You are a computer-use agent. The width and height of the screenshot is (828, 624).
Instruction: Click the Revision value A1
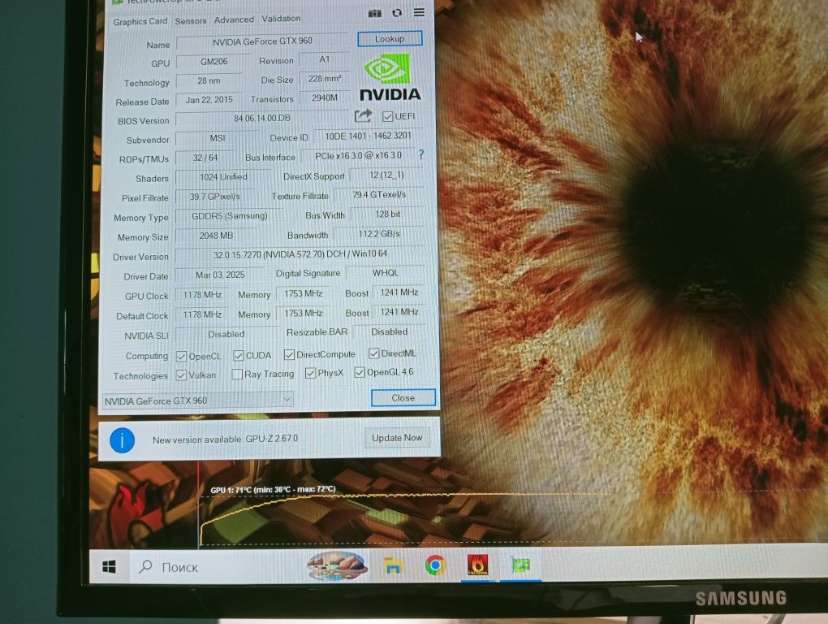pos(324,59)
